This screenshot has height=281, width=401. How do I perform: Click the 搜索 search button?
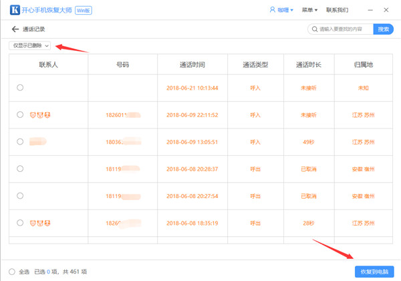tap(384, 29)
